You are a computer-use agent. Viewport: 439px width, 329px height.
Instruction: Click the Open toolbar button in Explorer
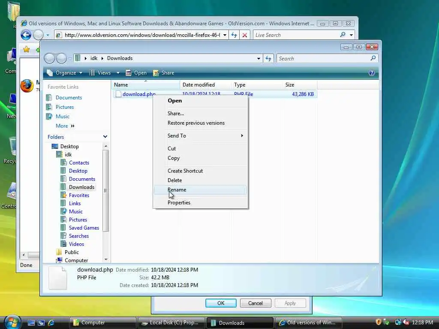click(136, 73)
